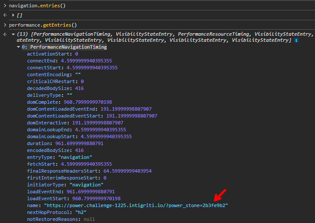Click the navigation.entries() command text

coord(37,6)
